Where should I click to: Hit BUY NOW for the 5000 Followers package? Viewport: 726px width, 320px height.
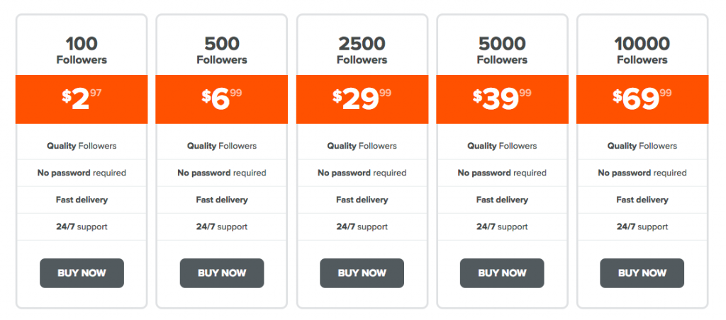502,273
